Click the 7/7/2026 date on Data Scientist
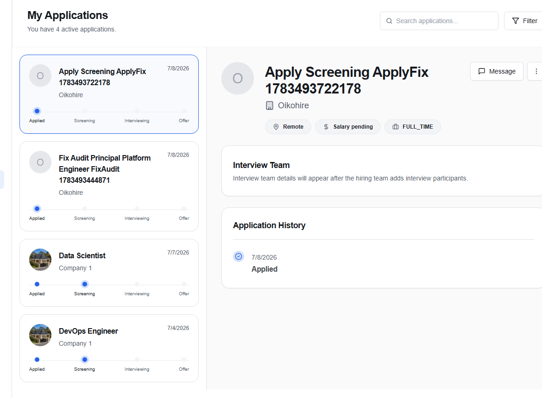542x398 pixels. 178,253
